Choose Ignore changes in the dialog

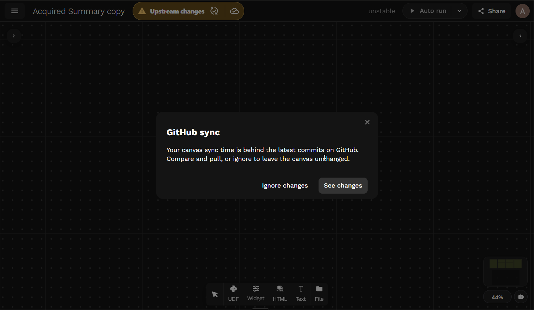[285, 185]
